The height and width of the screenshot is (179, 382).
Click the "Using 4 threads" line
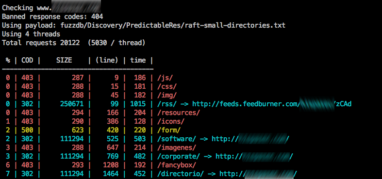tap(31, 34)
